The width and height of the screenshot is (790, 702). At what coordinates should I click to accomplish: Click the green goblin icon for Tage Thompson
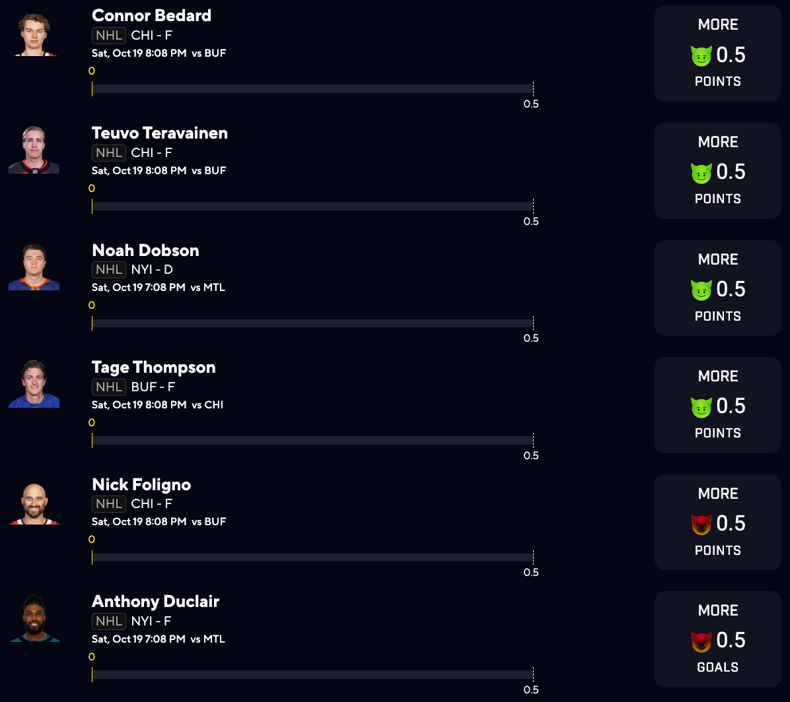click(x=701, y=407)
